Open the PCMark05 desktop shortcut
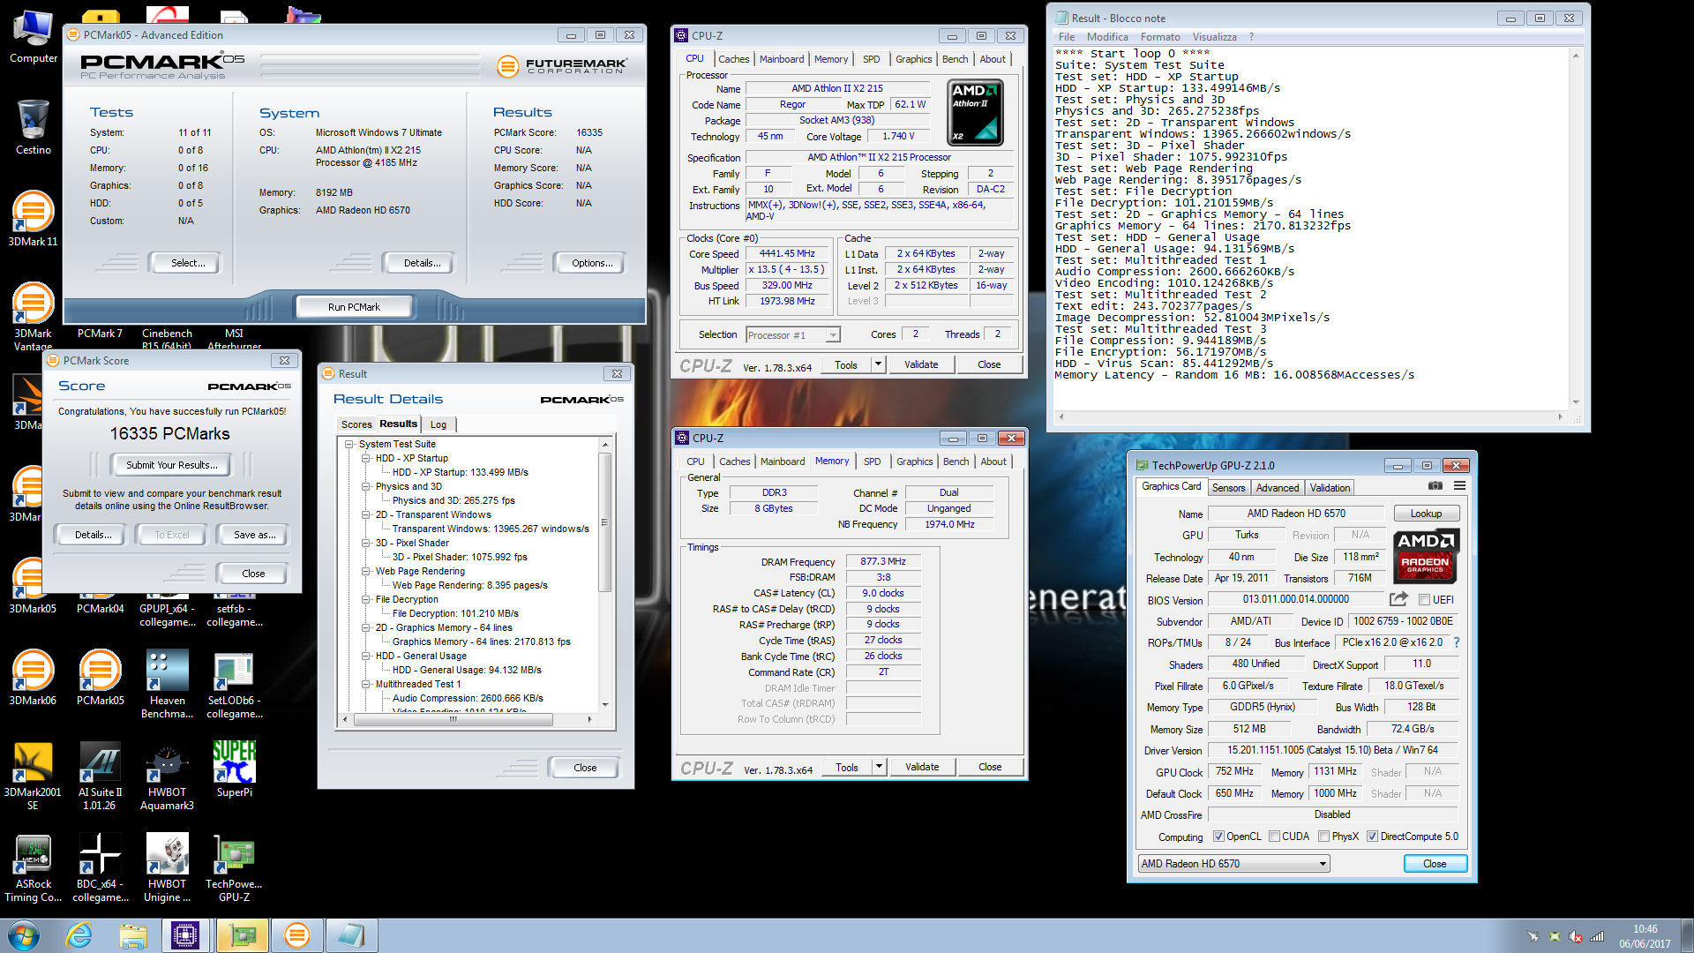Screen dimensions: 1694x953 pos(101,678)
